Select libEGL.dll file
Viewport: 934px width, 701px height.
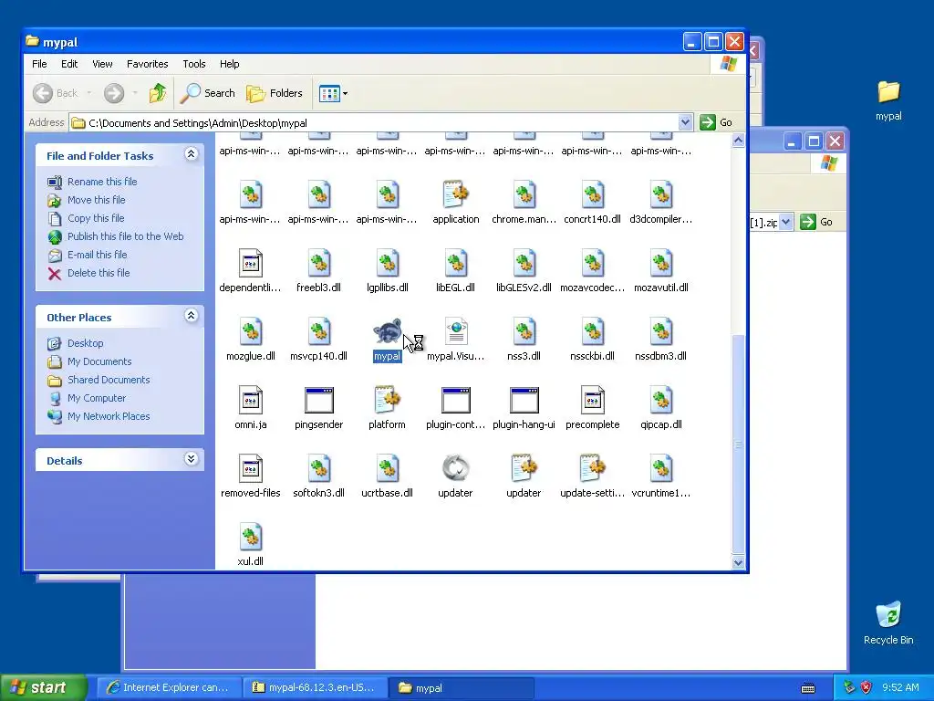click(x=456, y=271)
